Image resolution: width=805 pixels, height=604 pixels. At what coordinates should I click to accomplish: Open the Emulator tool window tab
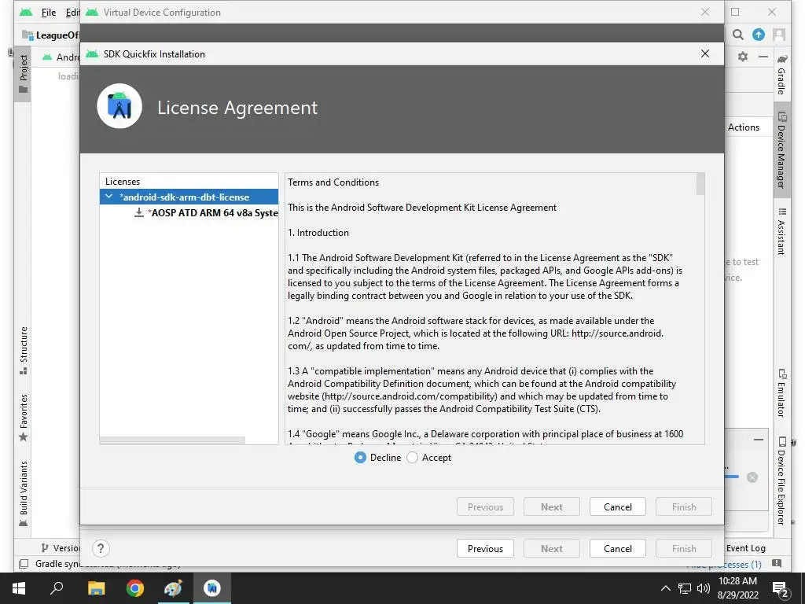tap(781, 392)
